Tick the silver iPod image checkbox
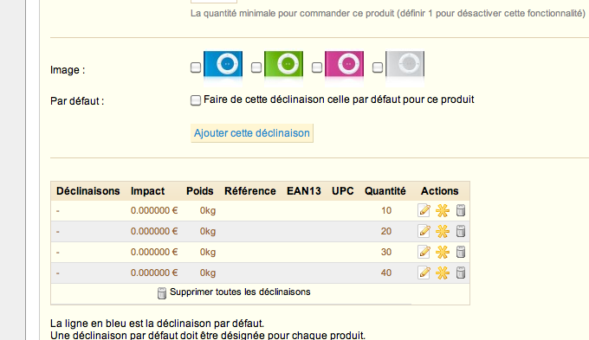The image size is (589, 340). tap(378, 67)
